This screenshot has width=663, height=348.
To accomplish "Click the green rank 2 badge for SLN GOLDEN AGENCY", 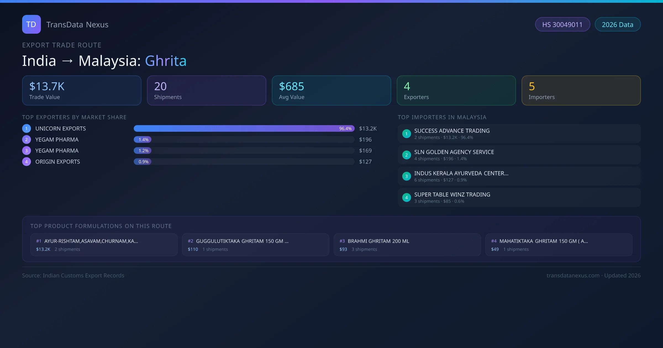I will tap(406, 155).
